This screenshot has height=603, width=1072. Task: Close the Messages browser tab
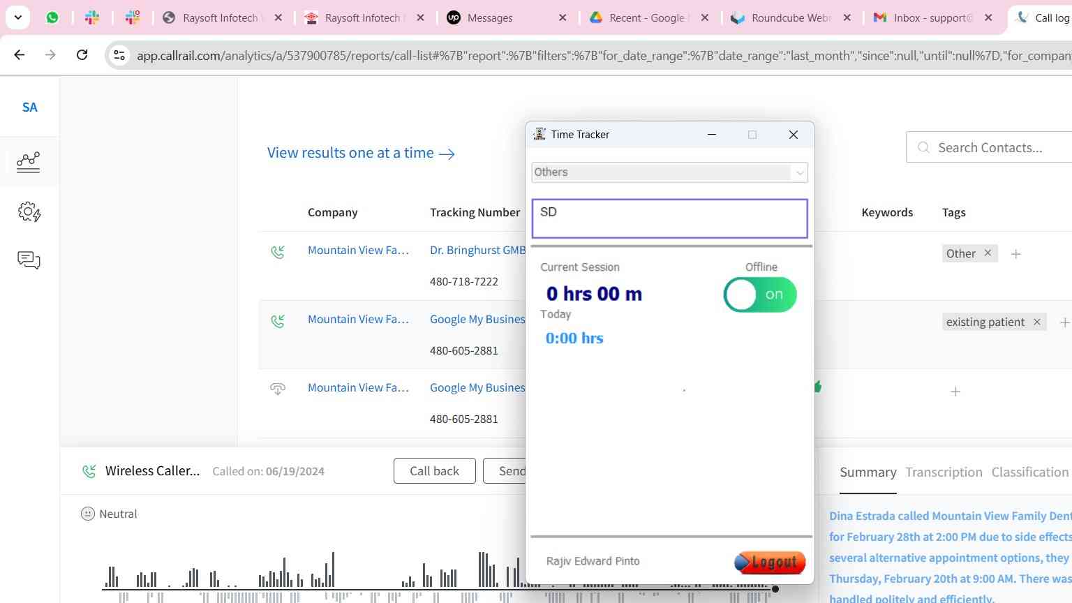pos(563,17)
